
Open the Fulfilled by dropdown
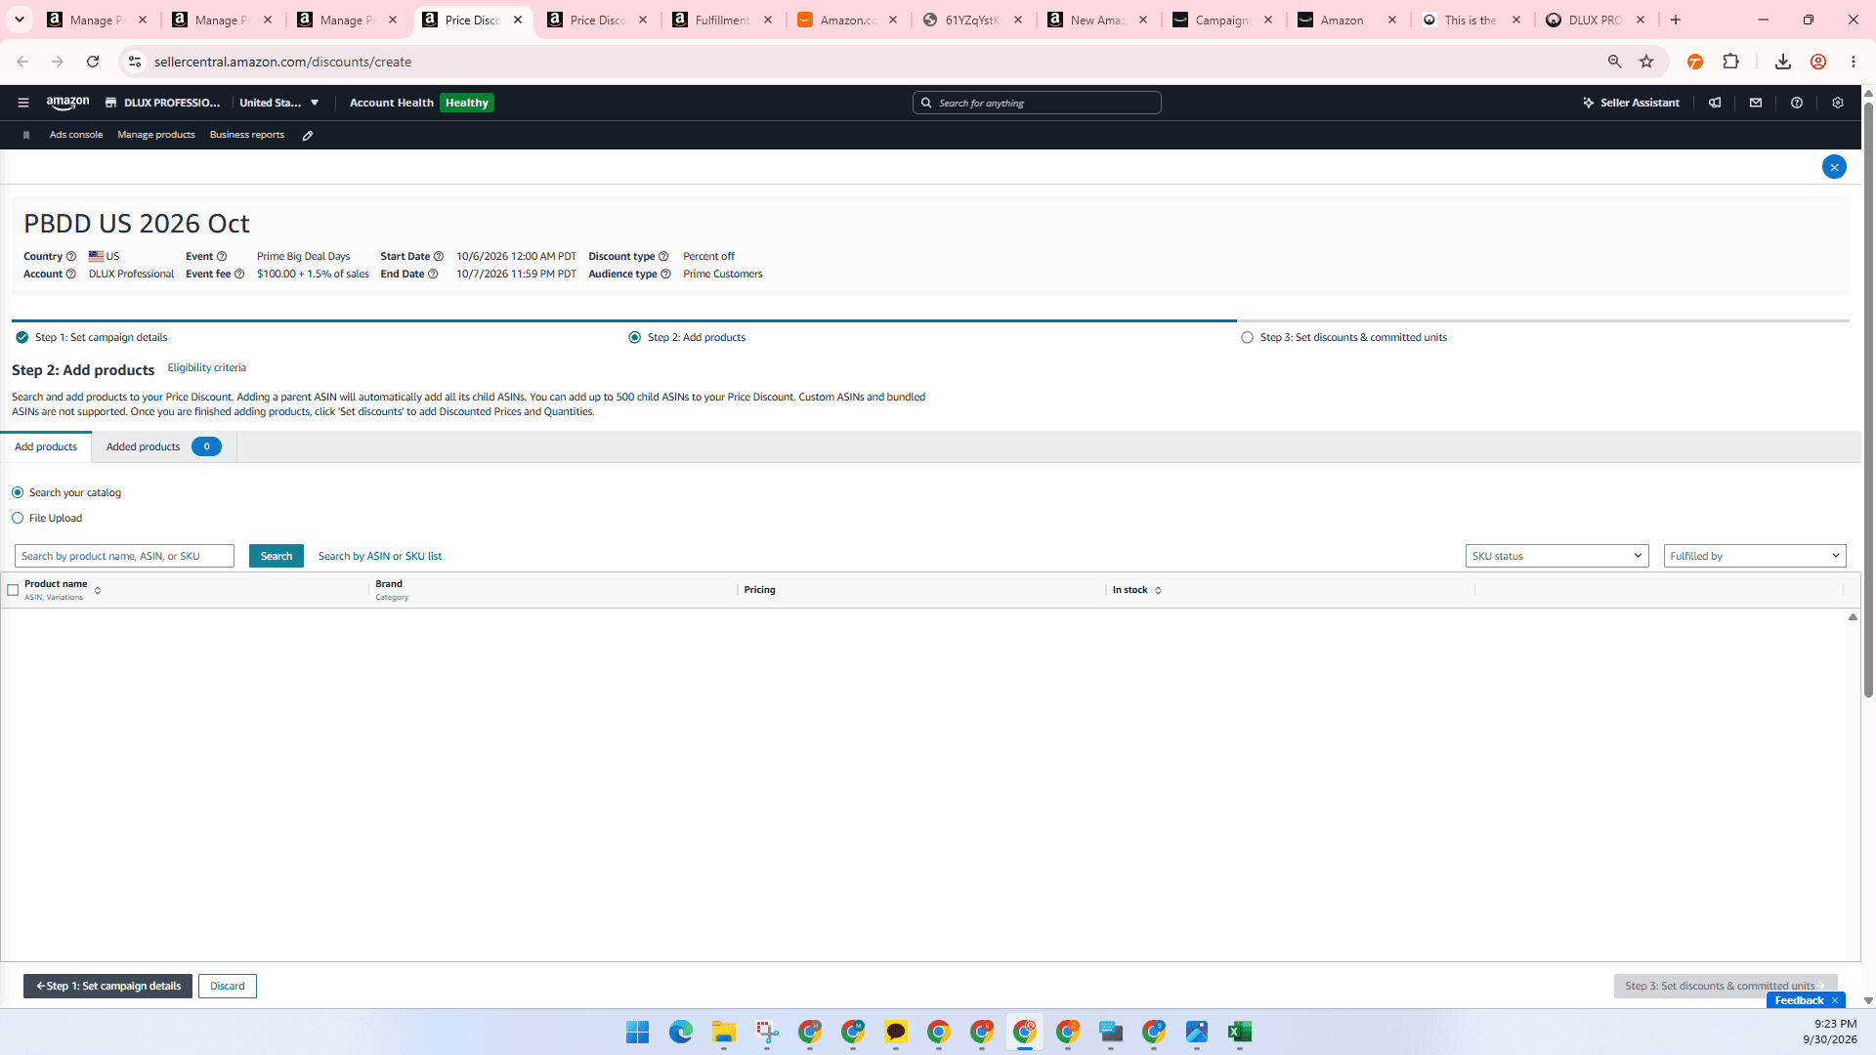[x=1755, y=556]
